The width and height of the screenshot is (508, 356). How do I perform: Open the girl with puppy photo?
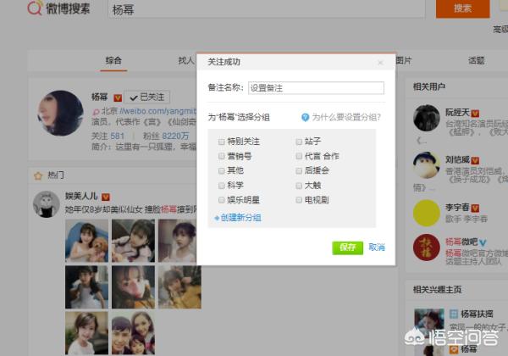point(87,241)
